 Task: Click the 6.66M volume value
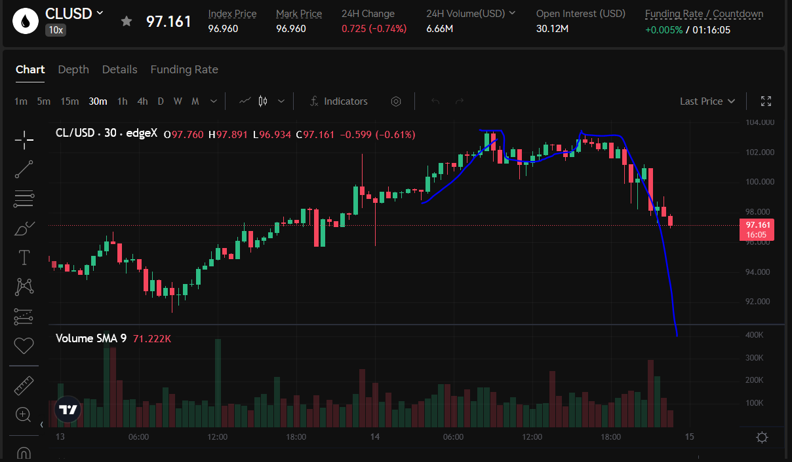tap(439, 29)
